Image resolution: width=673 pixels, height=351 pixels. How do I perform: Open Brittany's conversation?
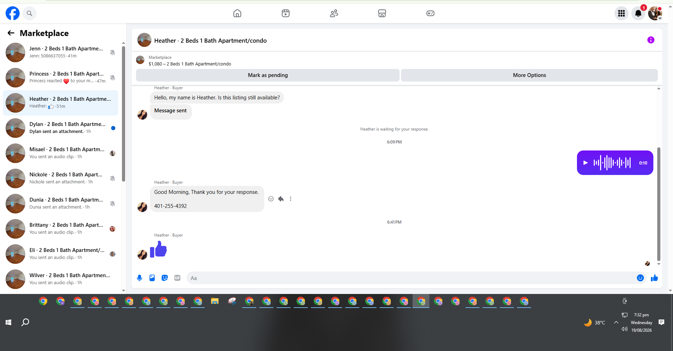[60, 229]
